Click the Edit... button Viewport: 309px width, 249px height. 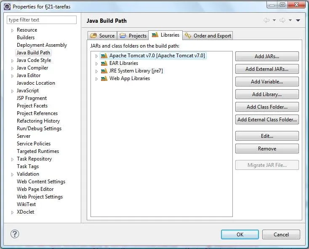tap(267, 136)
